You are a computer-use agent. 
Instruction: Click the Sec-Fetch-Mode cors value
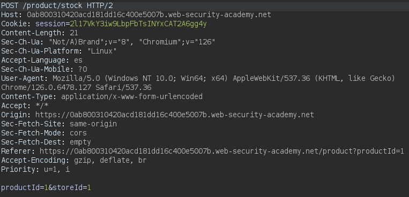click(78, 133)
